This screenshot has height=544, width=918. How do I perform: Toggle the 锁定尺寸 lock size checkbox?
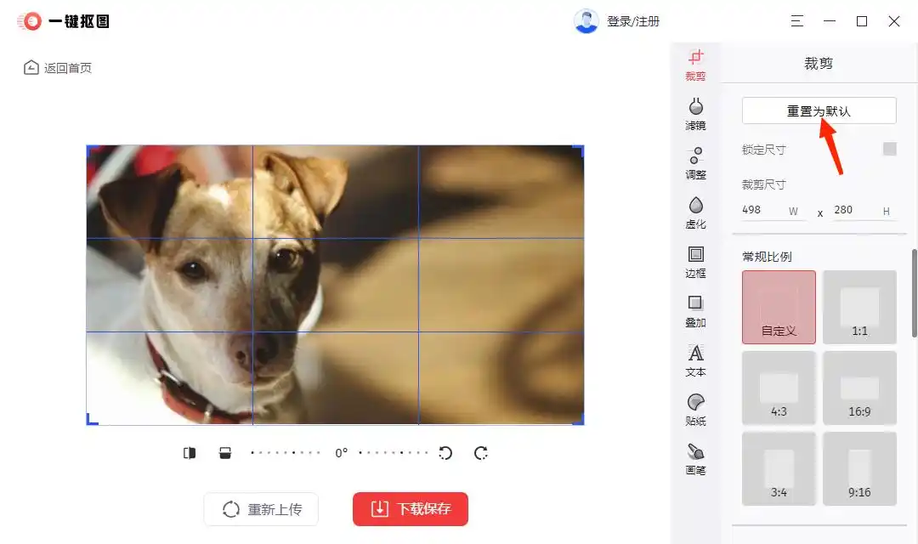[889, 150]
